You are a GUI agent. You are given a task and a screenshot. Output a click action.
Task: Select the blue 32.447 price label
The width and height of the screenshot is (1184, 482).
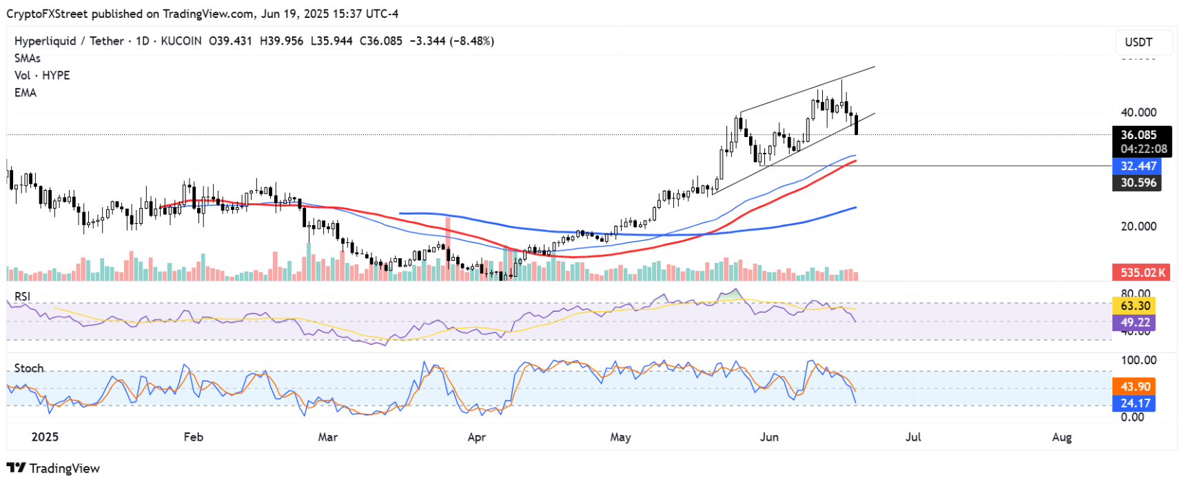(x=1138, y=166)
